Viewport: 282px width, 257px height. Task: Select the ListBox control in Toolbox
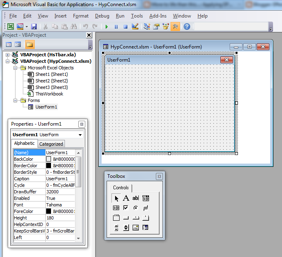[116, 208]
